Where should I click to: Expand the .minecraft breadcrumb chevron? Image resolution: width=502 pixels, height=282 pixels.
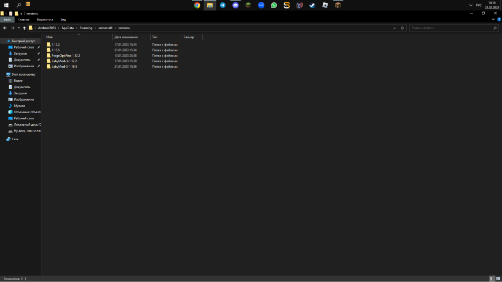[x=115, y=28]
